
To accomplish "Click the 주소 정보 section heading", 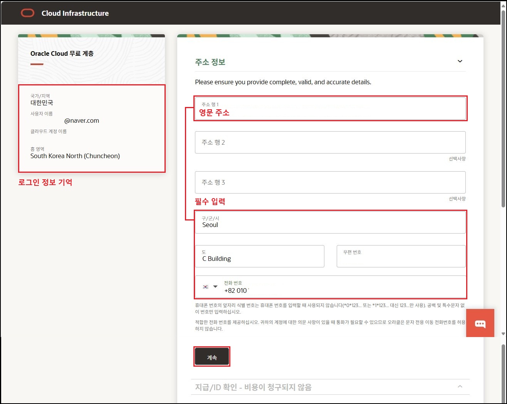I will (210, 62).
